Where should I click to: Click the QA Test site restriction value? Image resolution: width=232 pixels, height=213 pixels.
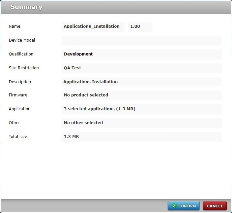click(141, 68)
